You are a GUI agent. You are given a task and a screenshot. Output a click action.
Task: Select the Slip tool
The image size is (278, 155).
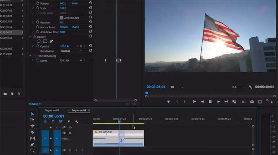point(32,138)
